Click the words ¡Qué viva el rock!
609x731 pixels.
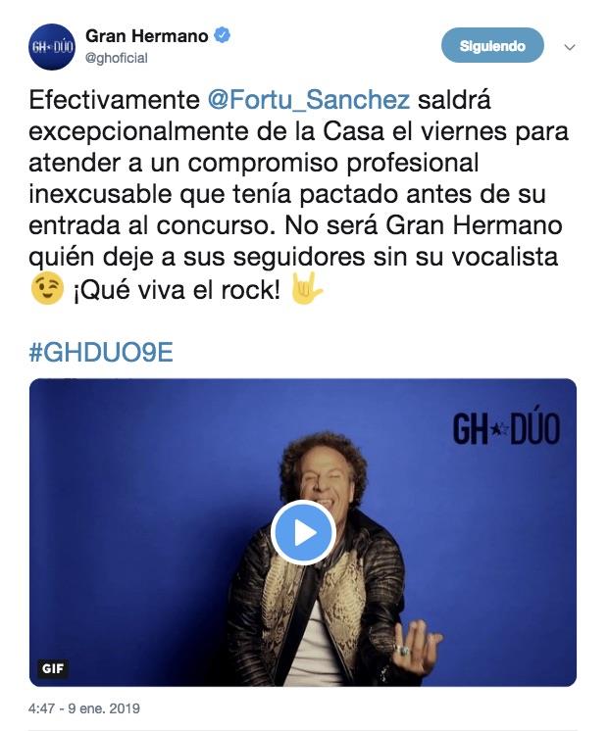point(177,290)
